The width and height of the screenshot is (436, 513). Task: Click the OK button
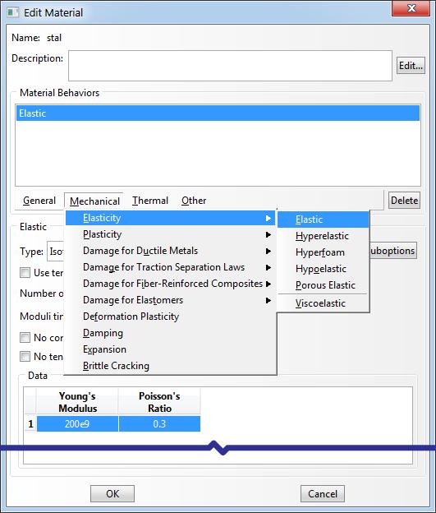pyautogui.click(x=112, y=494)
